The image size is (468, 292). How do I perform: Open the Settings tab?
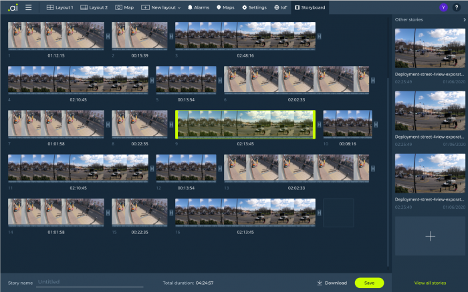[x=254, y=7]
